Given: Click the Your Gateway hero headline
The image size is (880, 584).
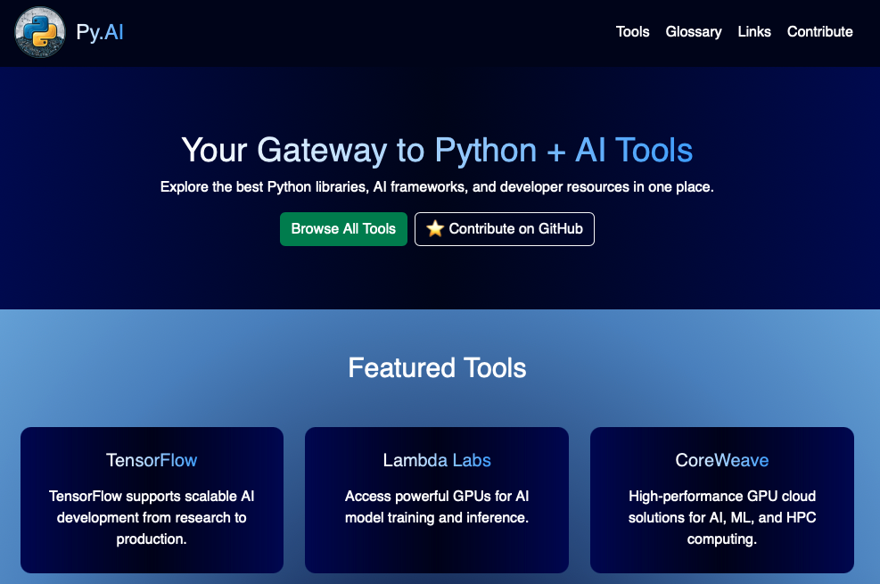Looking at the screenshot, I should coord(436,150).
